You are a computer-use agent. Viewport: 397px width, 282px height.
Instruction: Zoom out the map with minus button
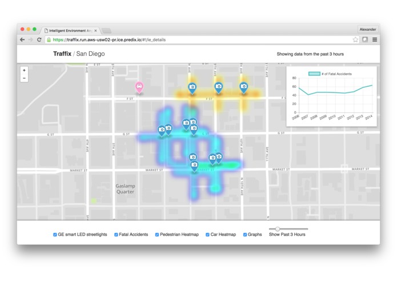25,78
